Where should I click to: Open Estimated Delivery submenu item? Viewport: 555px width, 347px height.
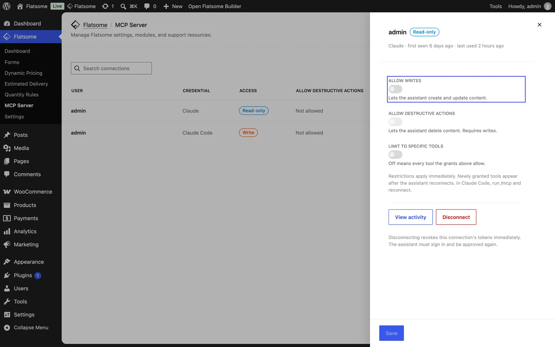point(26,84)
